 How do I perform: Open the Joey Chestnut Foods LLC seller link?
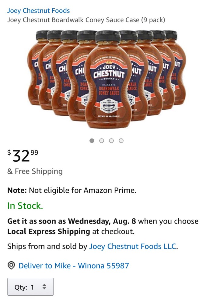click(132, 246)
